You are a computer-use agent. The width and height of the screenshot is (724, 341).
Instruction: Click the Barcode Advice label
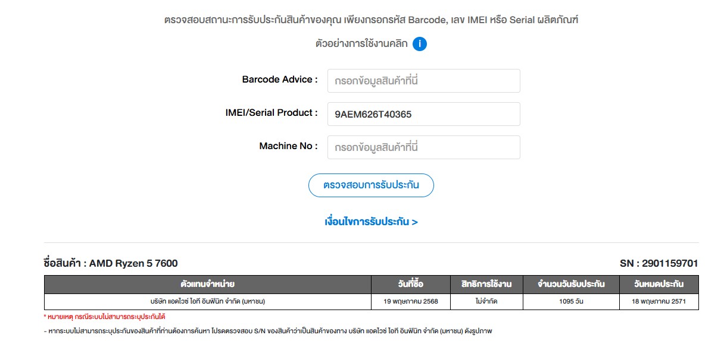pos(280,80)
